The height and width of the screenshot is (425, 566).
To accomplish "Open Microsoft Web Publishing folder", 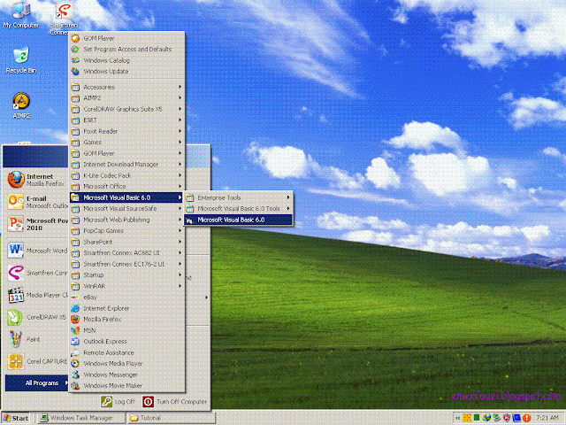I will point(127,220).
